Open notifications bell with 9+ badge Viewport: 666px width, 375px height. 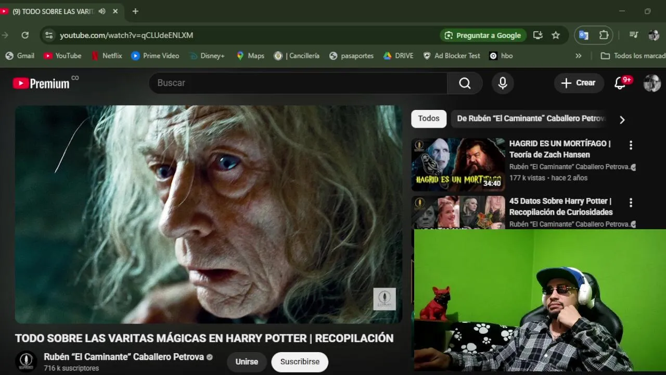[x=620, y=83]
